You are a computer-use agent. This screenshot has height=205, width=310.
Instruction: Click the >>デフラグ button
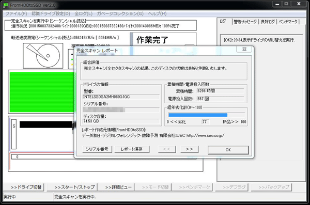click(x=231, y=187)
